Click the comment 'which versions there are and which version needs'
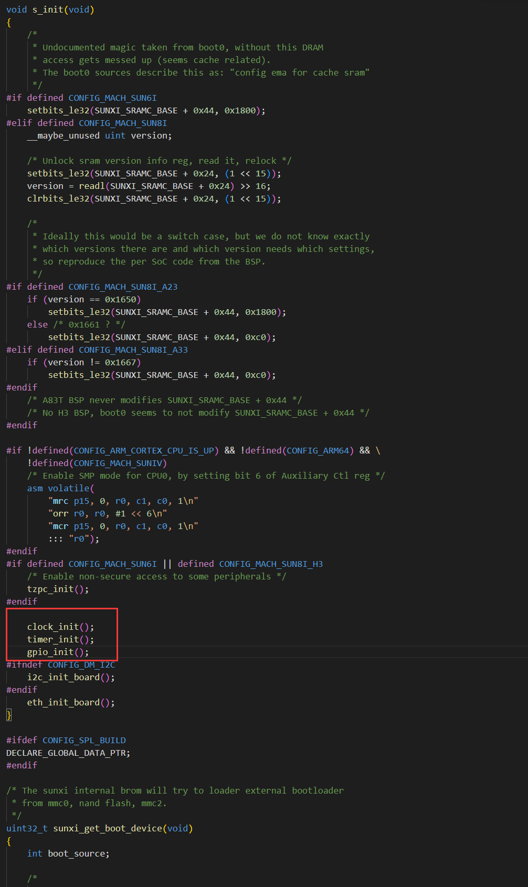Screen dimensions: 528x887 [204, 249]
